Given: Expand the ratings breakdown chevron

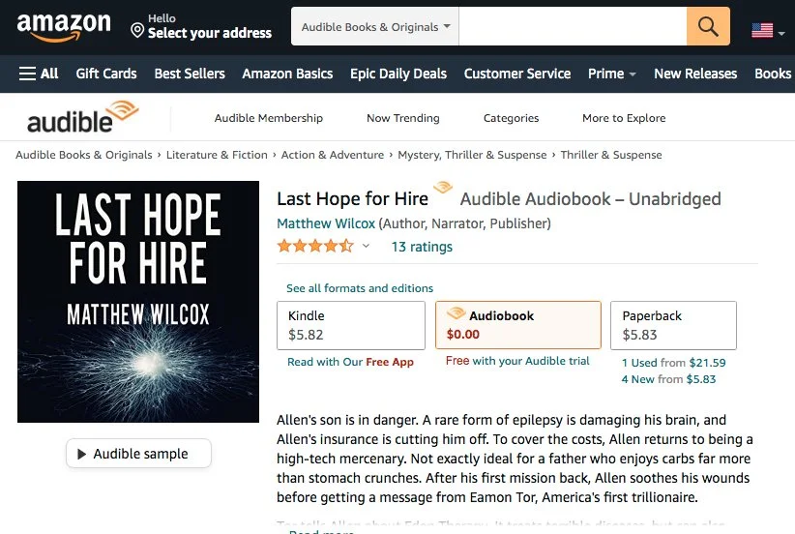Looking at the screenshot, I should pos(366,247).
